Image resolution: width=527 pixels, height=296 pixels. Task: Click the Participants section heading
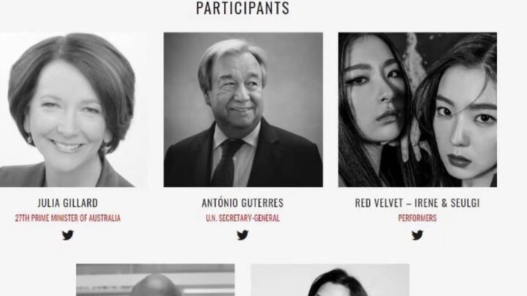click(x=243, y=8)
